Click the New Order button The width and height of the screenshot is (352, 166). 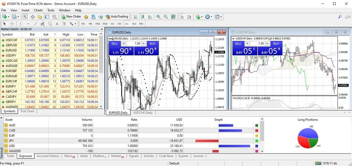point(71,17)
